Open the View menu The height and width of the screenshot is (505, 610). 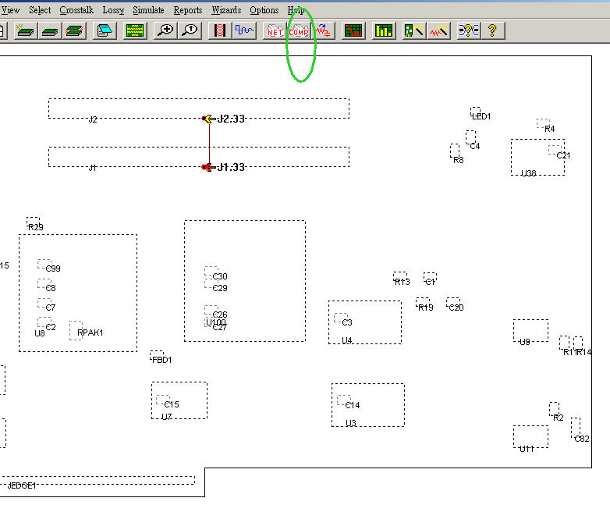pyautogui.click(x=10, y=10)
